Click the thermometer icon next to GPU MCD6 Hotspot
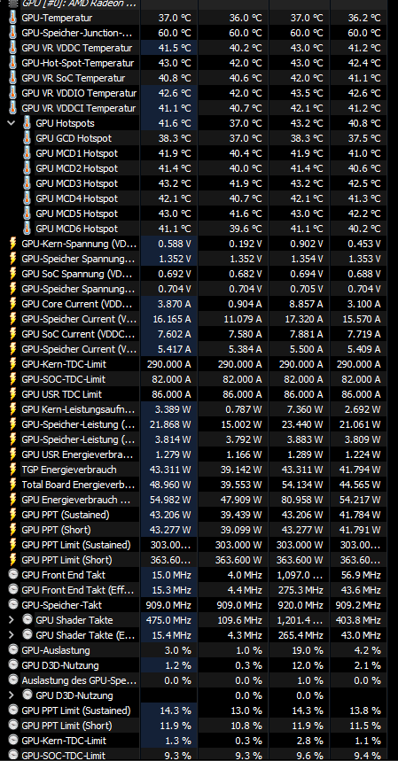398x761 pixels. point(27,229)
